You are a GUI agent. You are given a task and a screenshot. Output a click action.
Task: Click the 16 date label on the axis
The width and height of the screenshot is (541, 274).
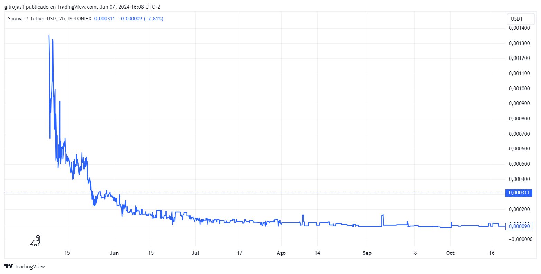[x=492, y=253]
